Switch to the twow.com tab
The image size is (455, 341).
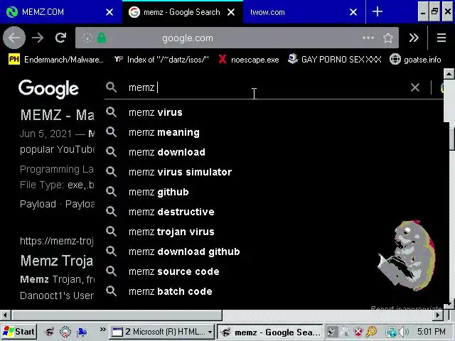click(304, 12)
